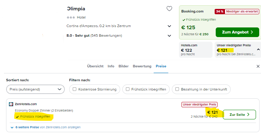This screenshot has height=134, width=261.
Task: Check Bezahlung in der Unterkunft filter
Action: pyautogui.click(x=177, y=89)
